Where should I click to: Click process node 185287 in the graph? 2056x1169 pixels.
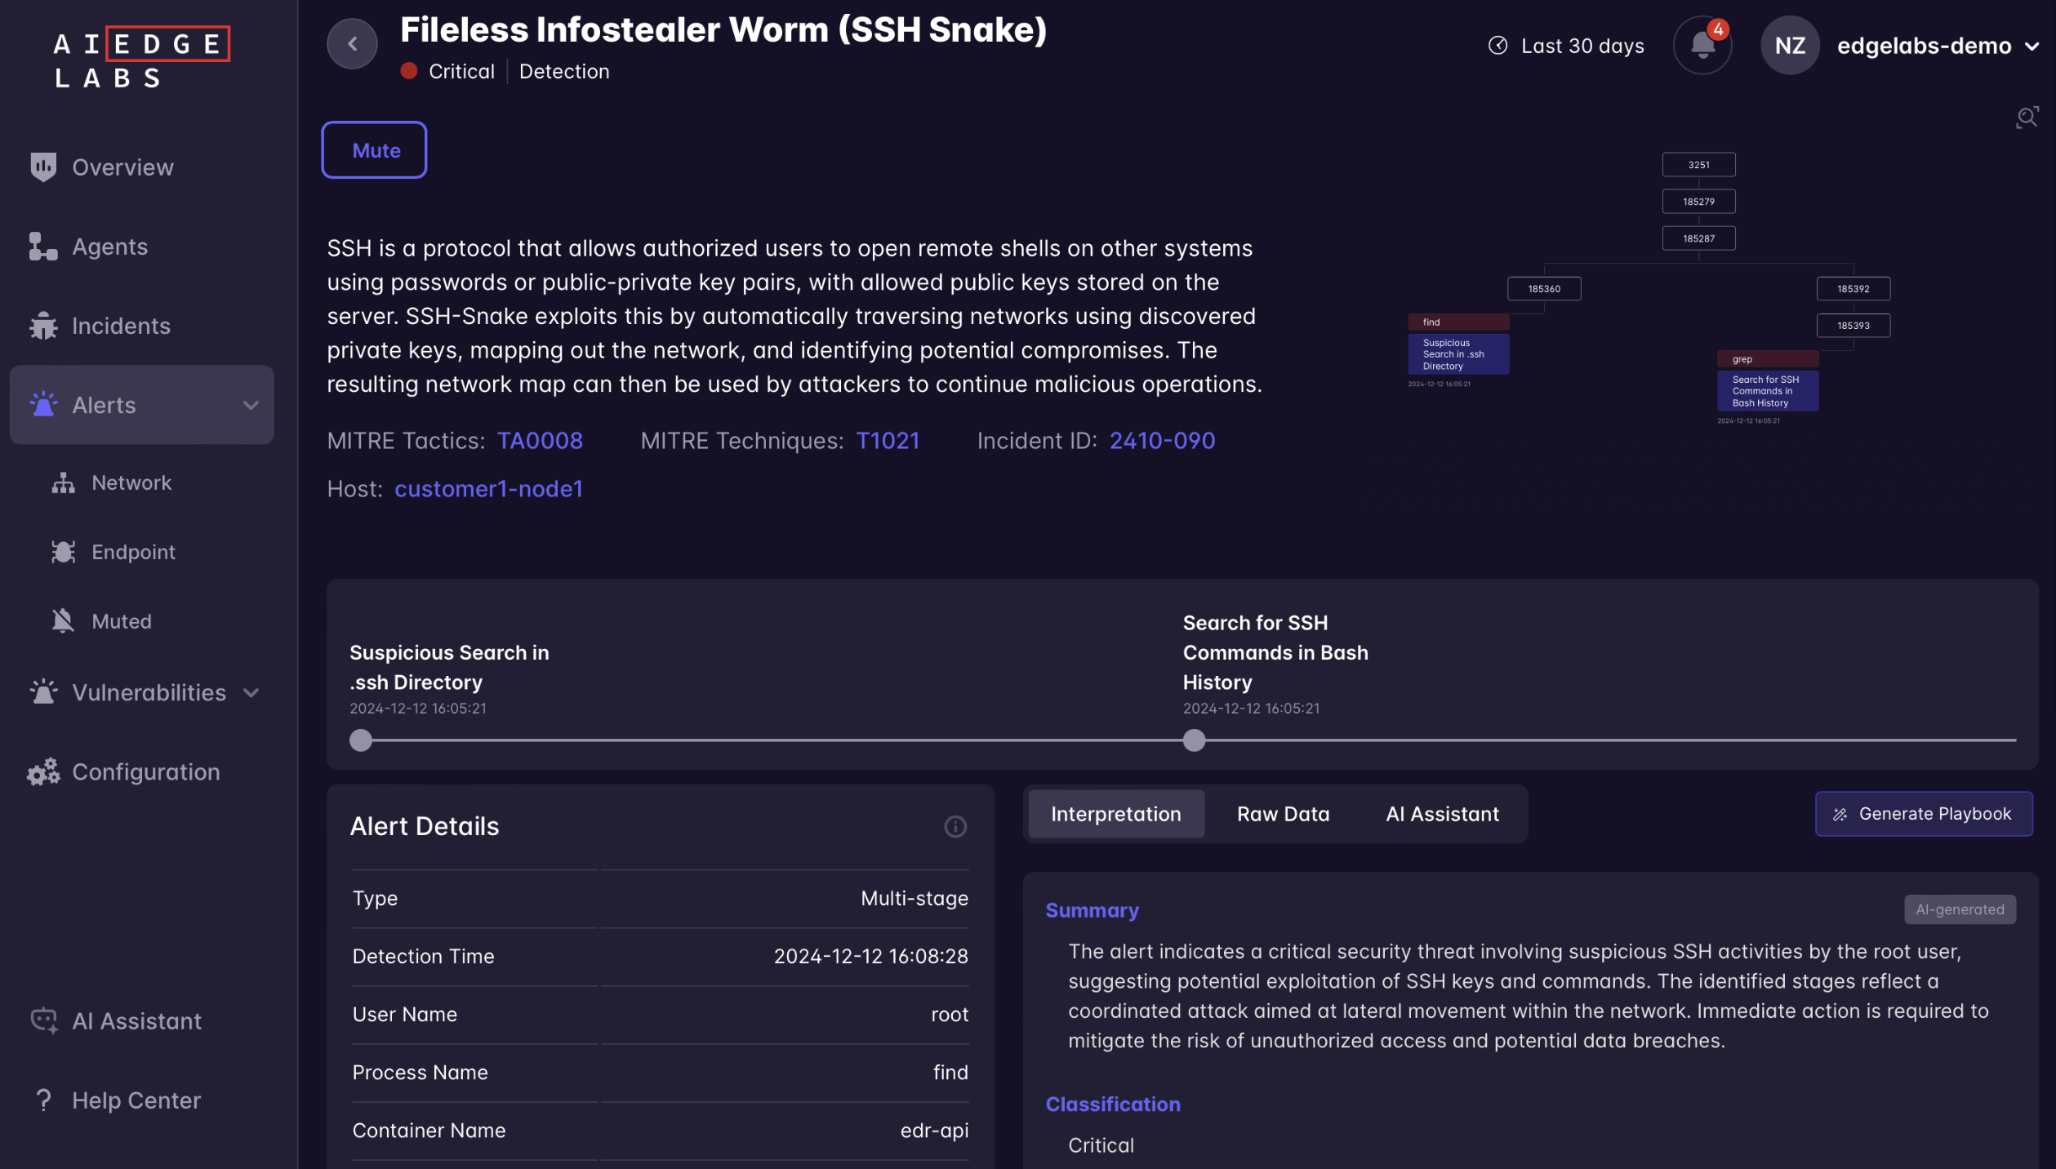tap(1698, 238)
